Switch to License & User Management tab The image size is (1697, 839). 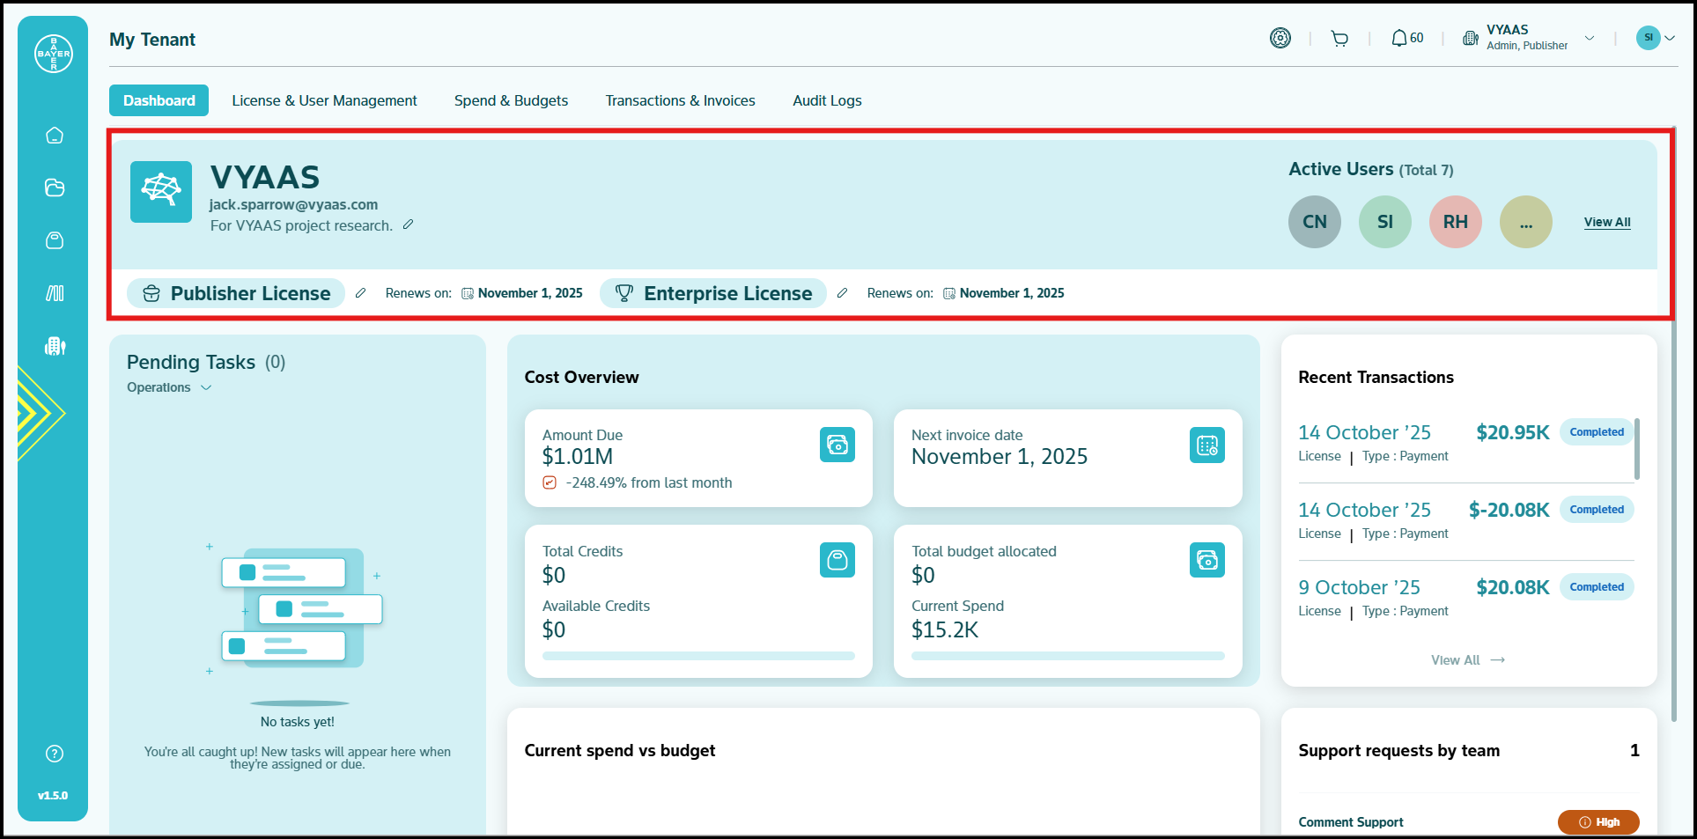[x=324, y=100]
